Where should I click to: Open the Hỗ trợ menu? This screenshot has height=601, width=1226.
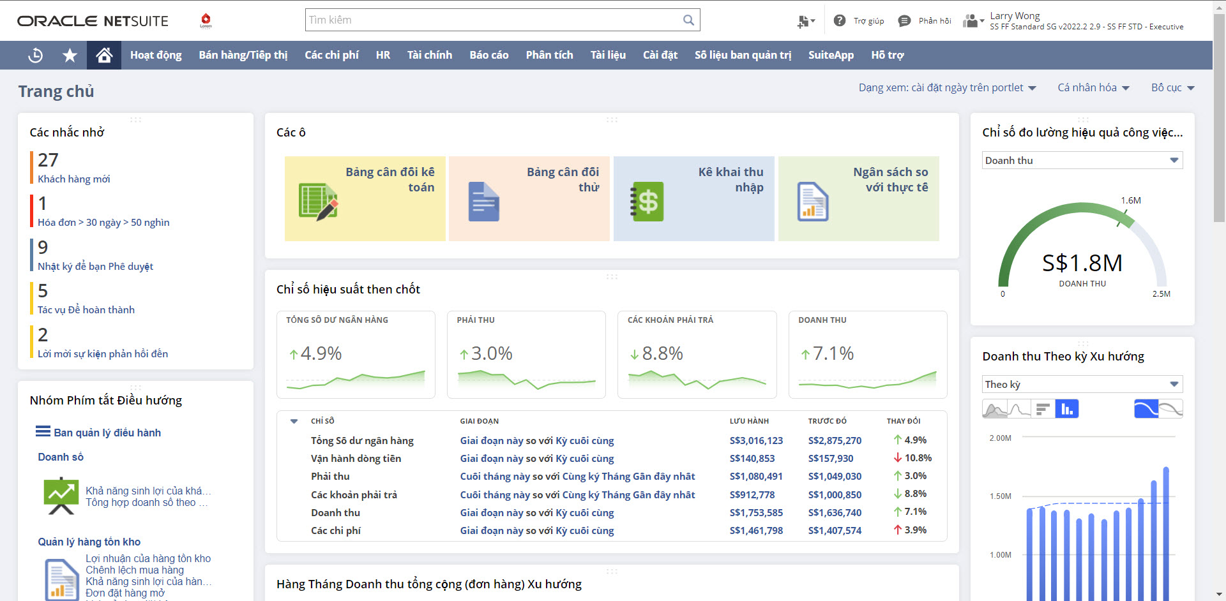coord(888,56)
